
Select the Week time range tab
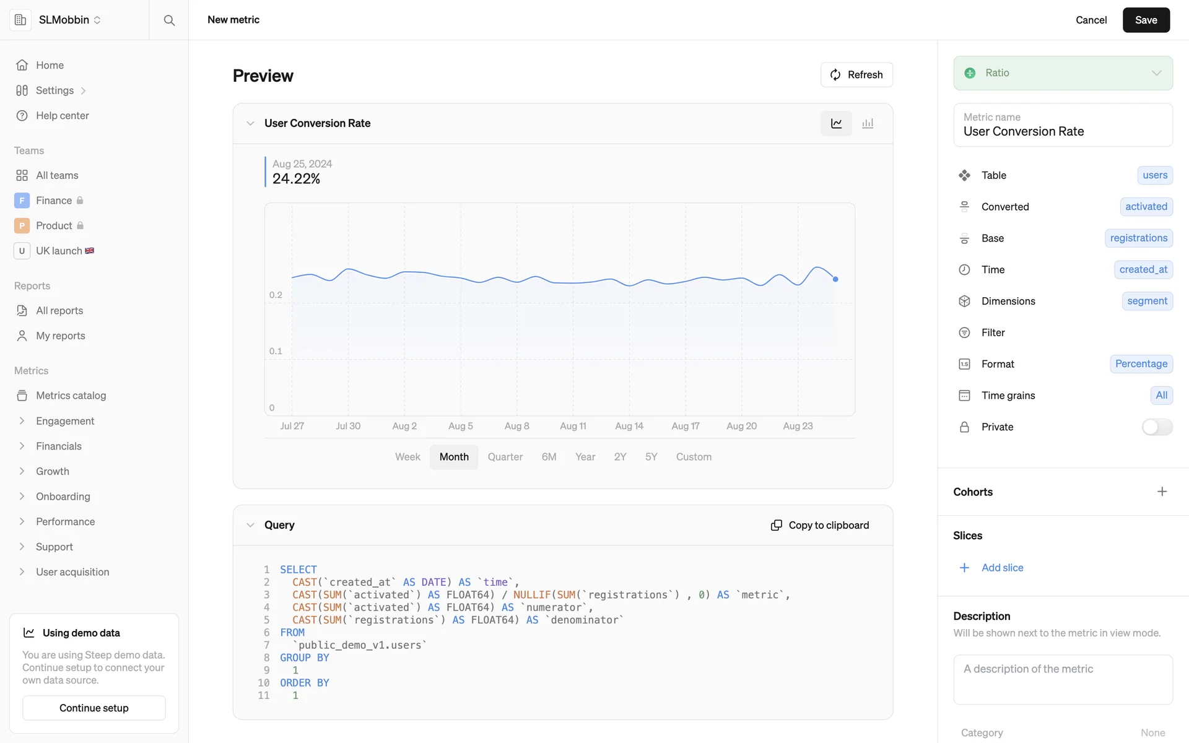pos(407,457)
